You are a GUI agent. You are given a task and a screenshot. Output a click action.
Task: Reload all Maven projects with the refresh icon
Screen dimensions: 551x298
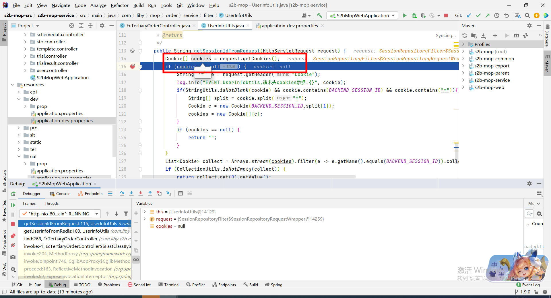(465, 36)
